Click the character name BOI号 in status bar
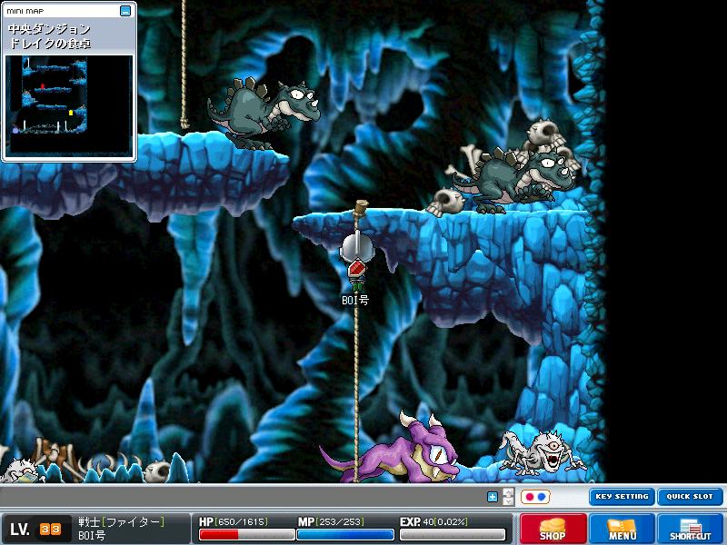727x545 pixels. 92,535
